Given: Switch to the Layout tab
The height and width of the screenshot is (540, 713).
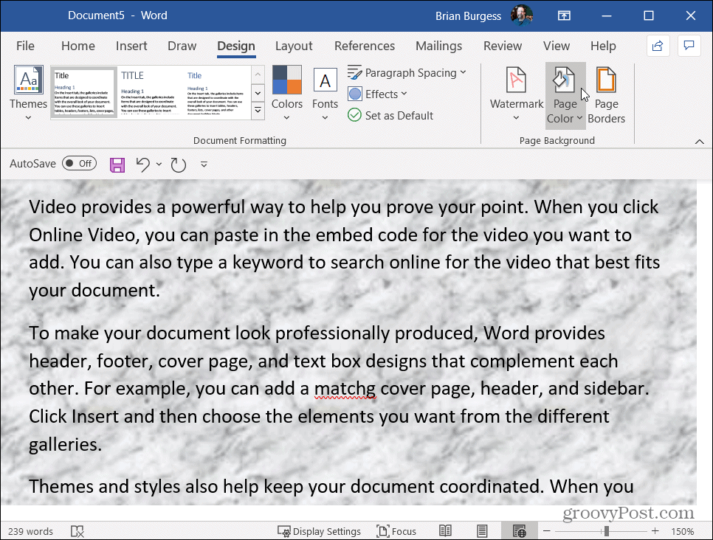Looking at the screenshot, I should [x=294, y=46].
